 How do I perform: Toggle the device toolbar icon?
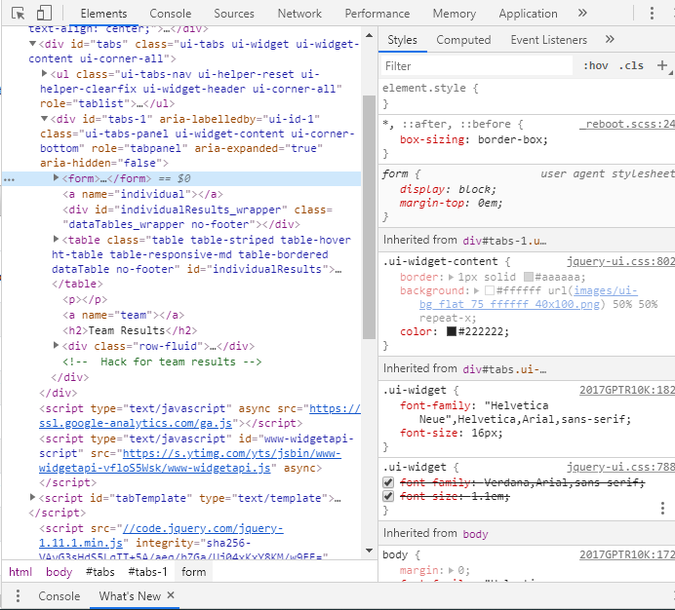click(44, 14)
